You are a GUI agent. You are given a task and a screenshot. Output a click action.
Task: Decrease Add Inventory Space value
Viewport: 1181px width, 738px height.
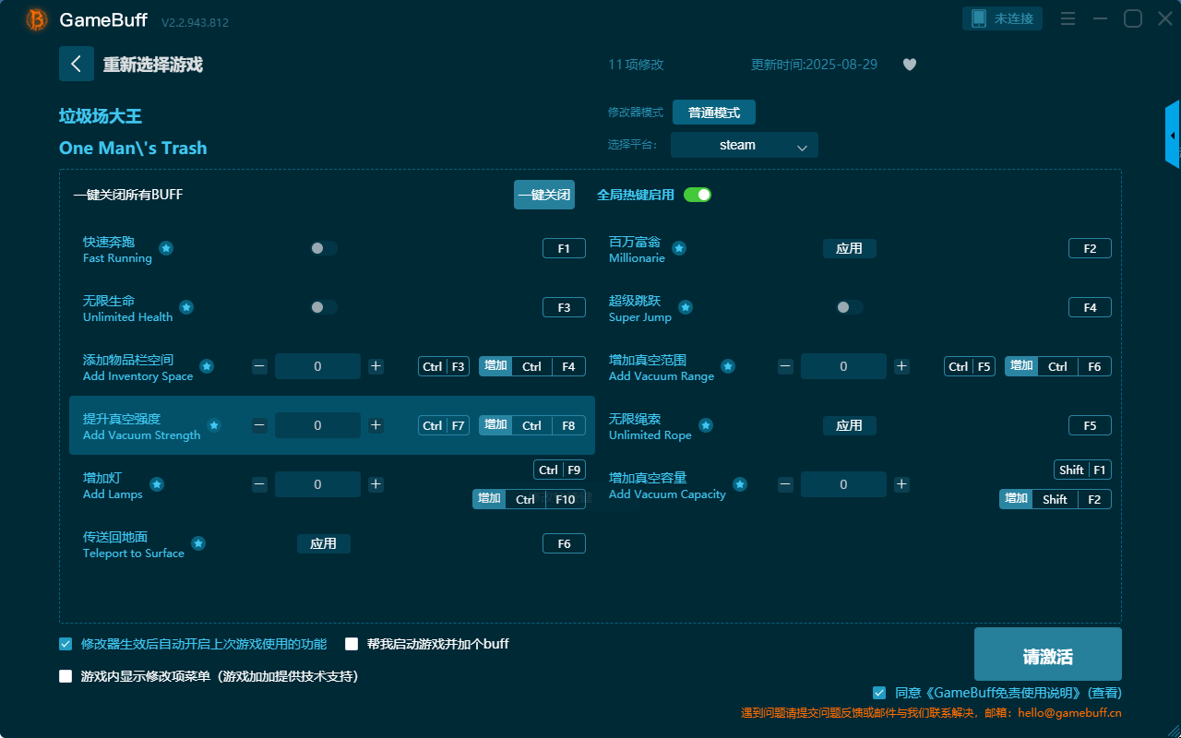[x=259, y=366]
